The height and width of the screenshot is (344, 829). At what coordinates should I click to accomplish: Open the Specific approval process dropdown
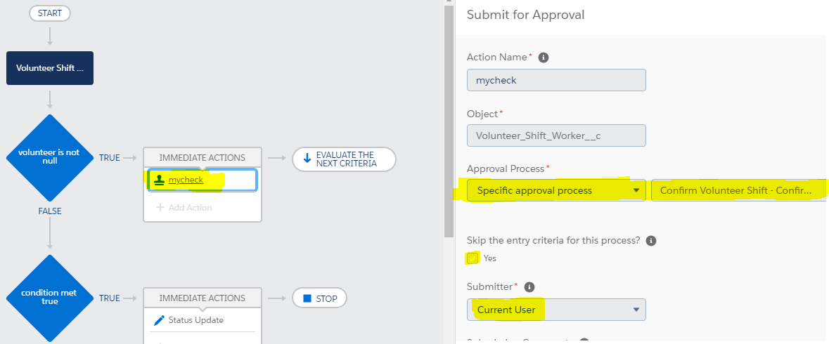pyautogui.click(x=556, y=190)
